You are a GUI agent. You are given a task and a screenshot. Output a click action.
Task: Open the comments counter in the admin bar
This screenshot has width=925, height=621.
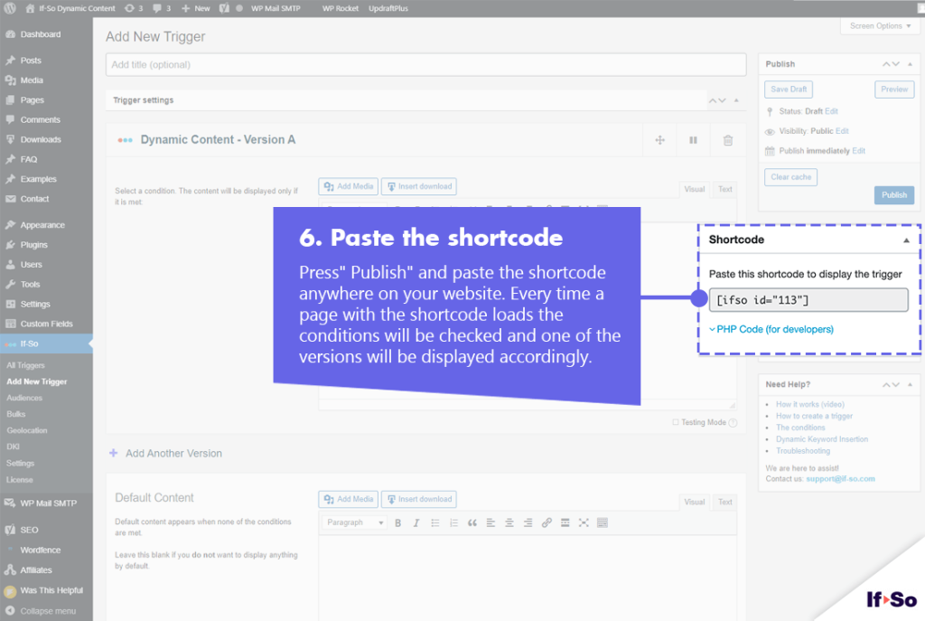(x=162, y=8)
